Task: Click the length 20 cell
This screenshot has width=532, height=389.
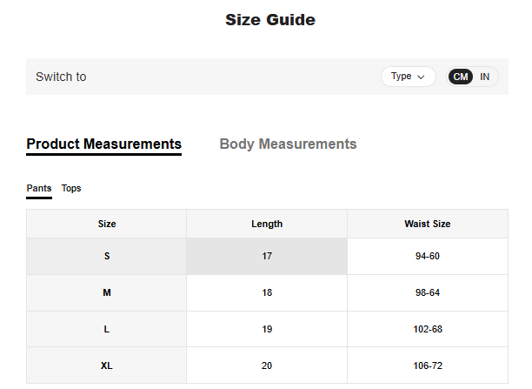Action: pyautogui.click(x=267, y=366)
